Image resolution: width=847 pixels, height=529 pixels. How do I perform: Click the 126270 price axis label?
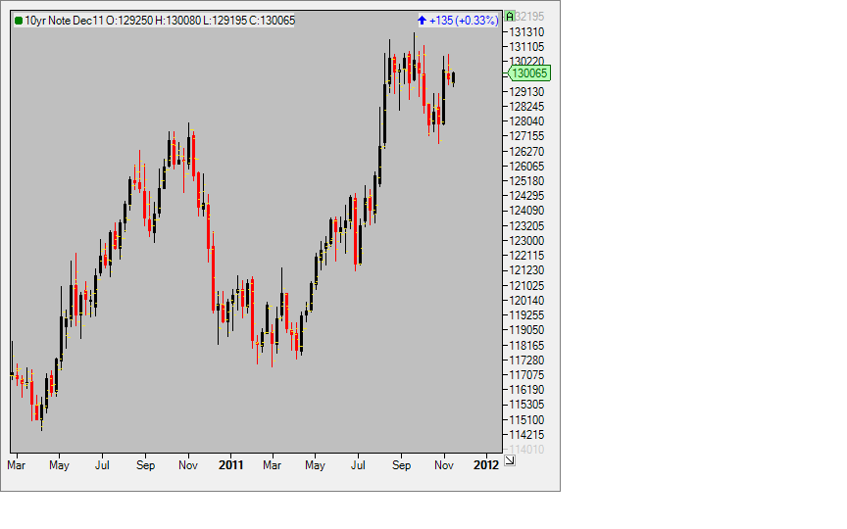[x=526, y=152]
